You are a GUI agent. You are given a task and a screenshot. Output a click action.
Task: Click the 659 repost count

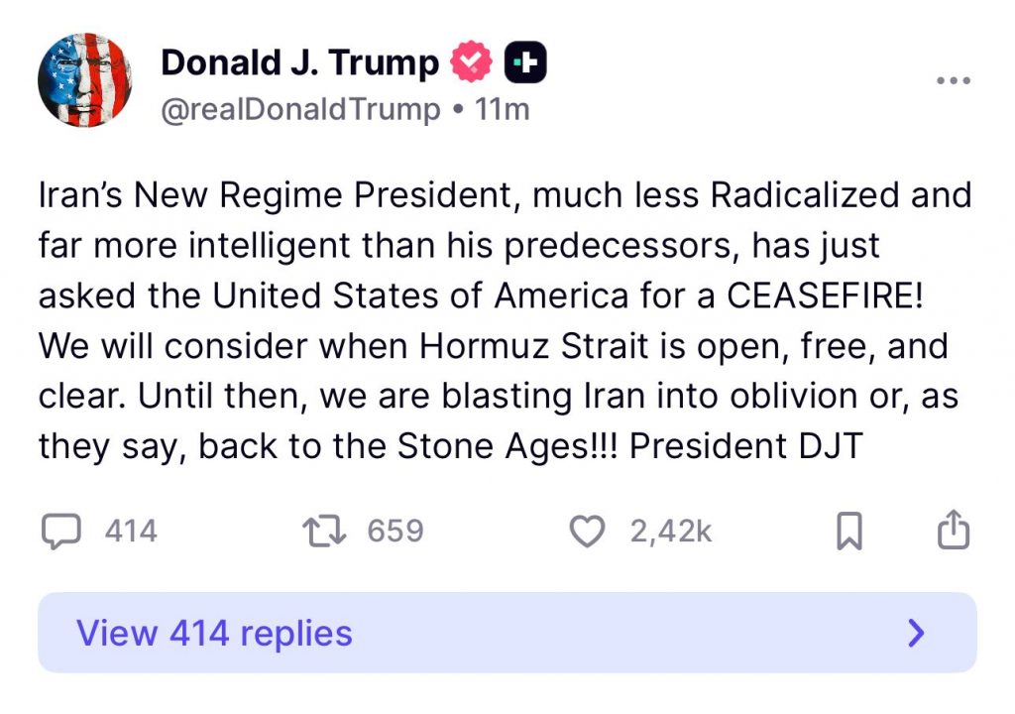coord(395,532)
